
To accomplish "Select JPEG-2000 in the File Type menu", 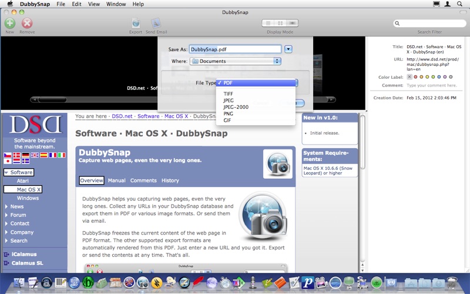I will tap(256, 107).
